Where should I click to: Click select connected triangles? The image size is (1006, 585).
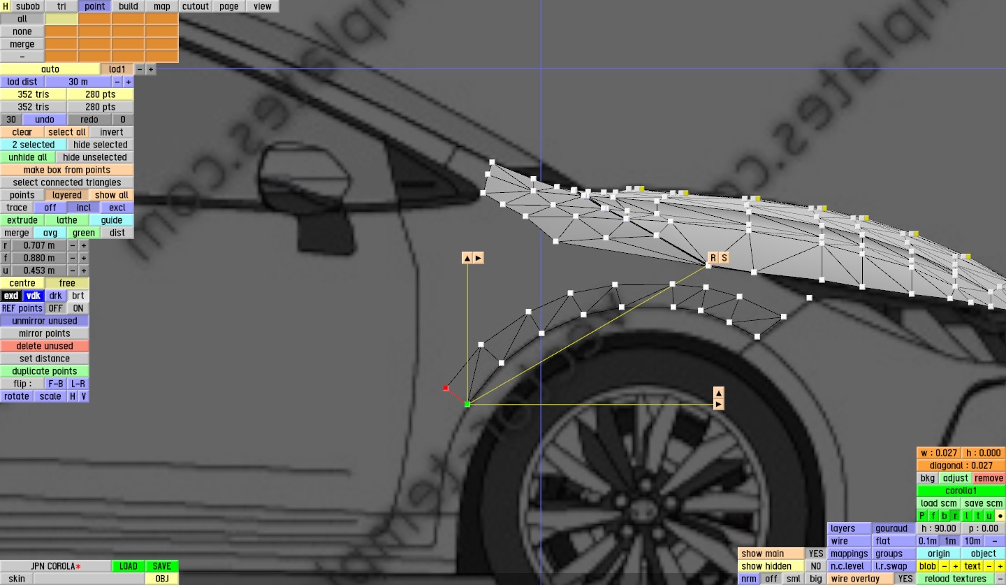point(67,182)
